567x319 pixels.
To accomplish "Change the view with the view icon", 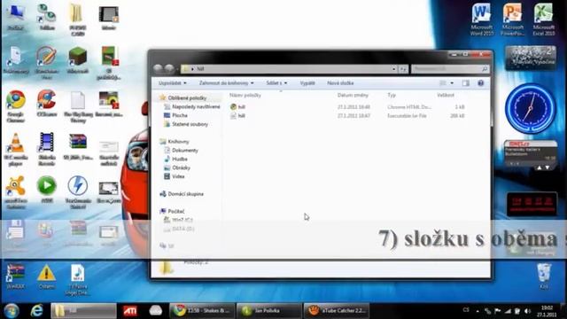I will coord(443,83).
